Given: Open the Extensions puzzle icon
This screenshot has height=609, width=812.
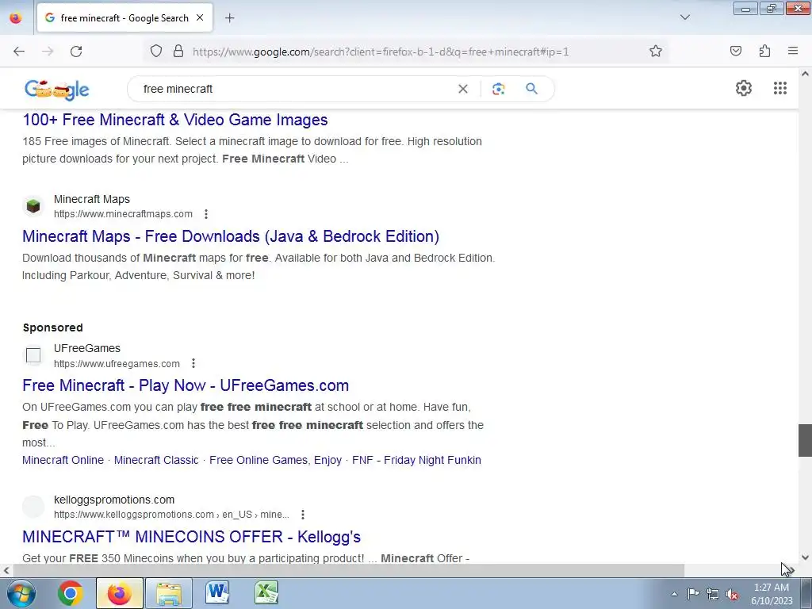Looking at the screenshot, I should coord(764,51).
